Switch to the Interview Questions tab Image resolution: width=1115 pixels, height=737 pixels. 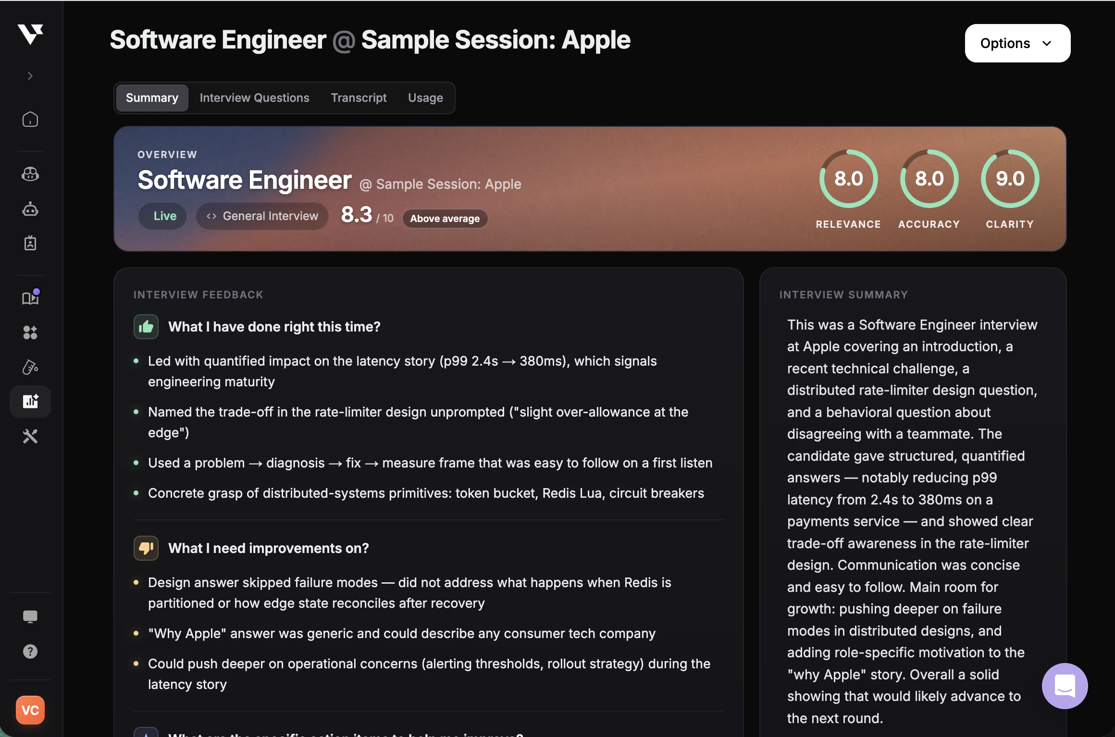coord(255,98)
